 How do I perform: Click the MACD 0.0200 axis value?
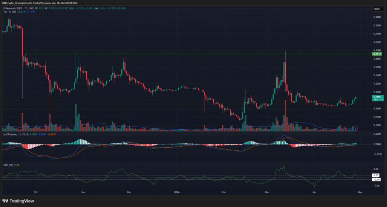(377, 134)
